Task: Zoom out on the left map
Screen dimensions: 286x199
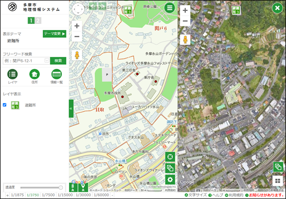Action: 77,36
